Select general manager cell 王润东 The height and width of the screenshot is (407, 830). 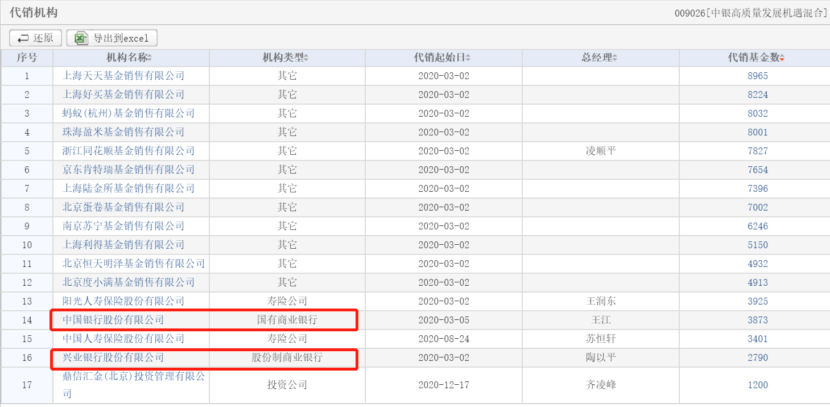[601, 301]
